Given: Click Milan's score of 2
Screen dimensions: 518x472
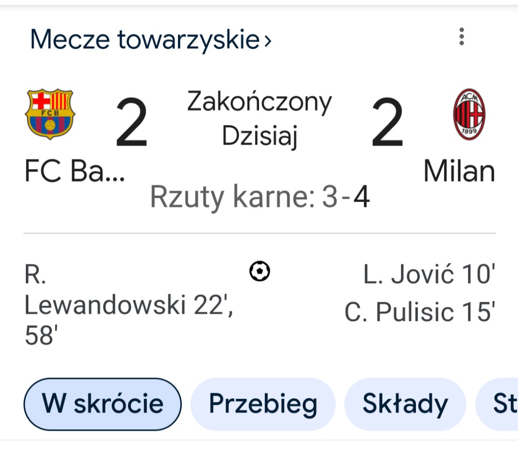Looking at the screenshot, I should point(387,122).
